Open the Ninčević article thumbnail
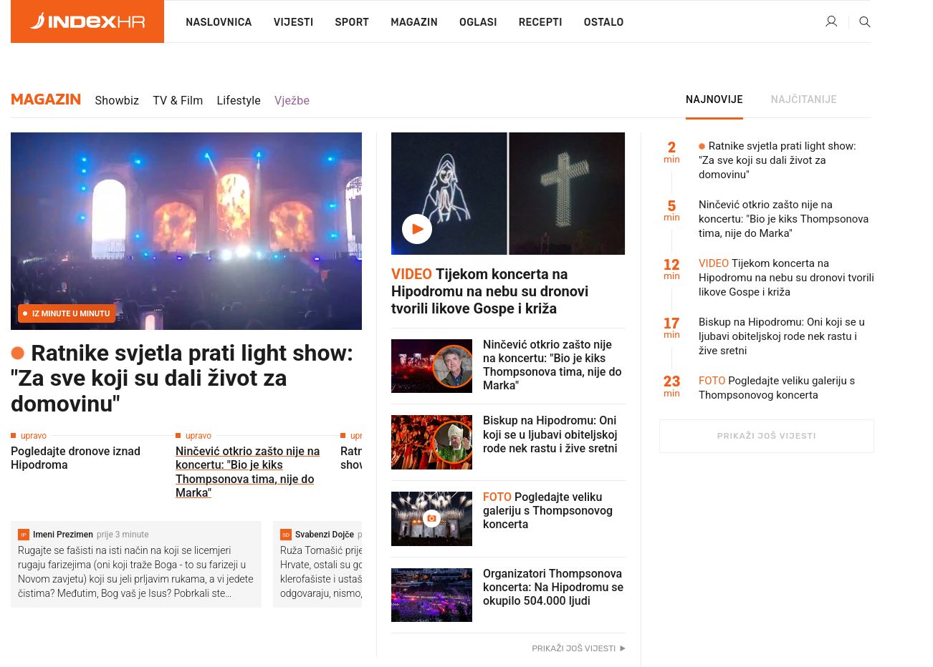Image resolution: width=933 pixels, height=667 pixels. pyautogui.click(x=431, y=366)
